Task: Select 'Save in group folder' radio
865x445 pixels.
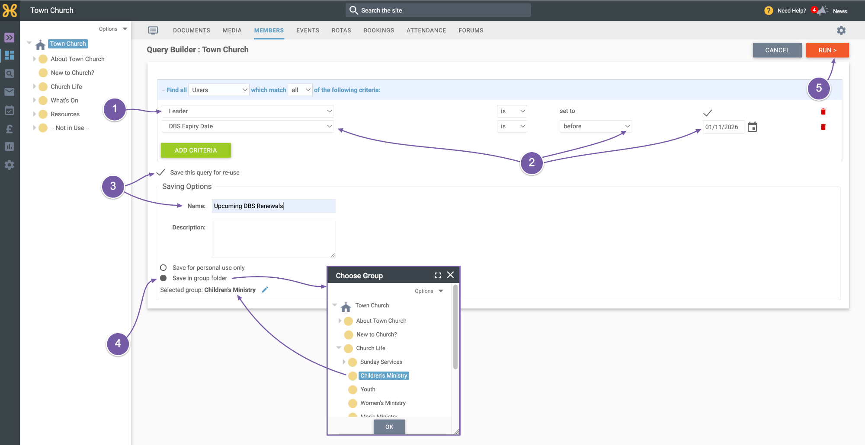Action: 163,278
